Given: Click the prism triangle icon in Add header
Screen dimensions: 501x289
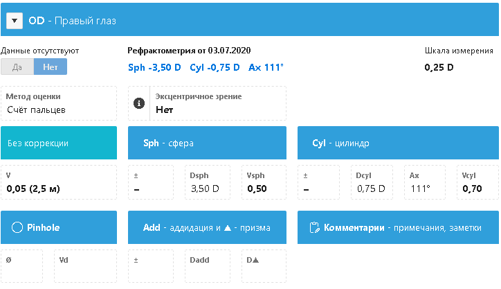Looking at the screenshot, I should [228, 227].
